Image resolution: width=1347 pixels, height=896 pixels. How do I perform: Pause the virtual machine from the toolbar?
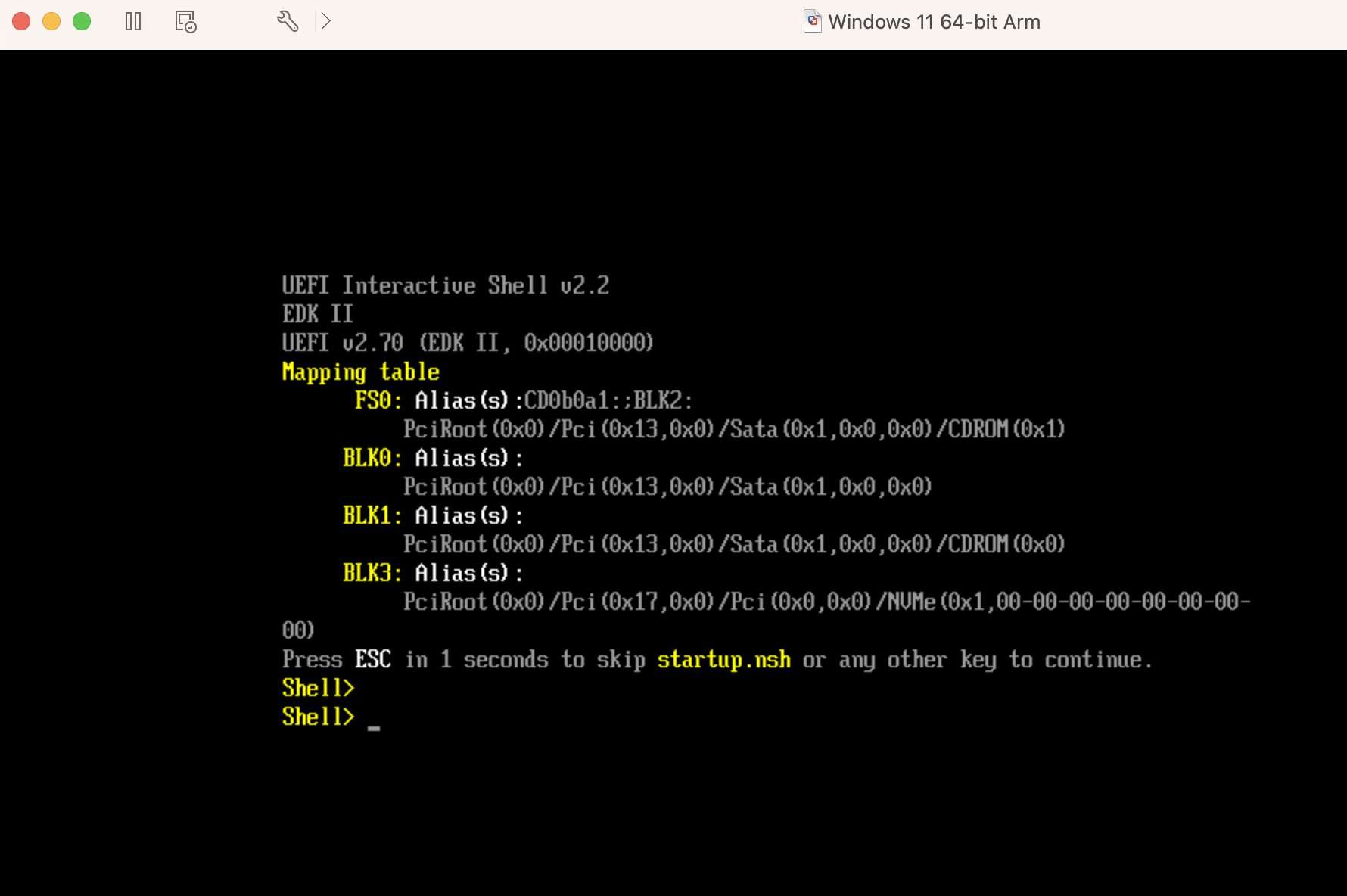pos(133,21)
